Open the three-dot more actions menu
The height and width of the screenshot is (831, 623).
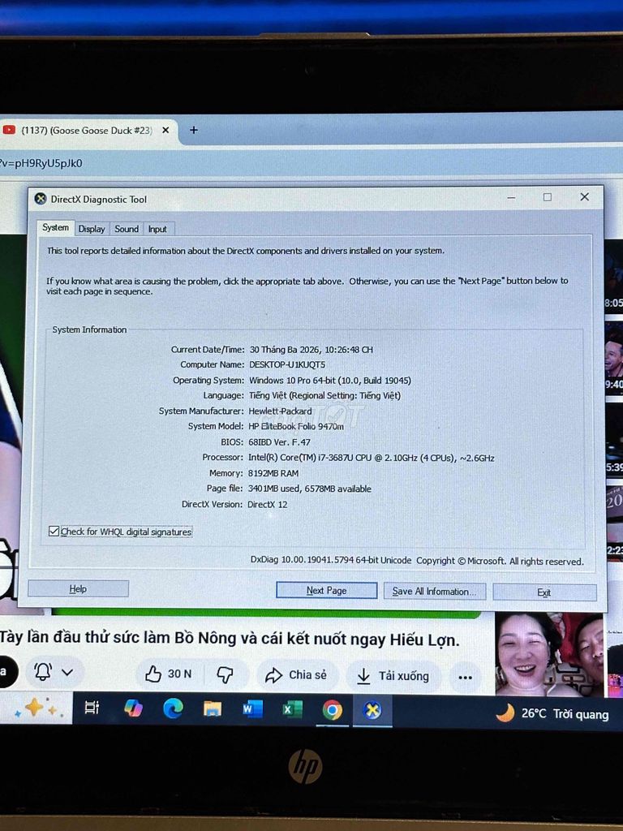click(x=465, y=677)
